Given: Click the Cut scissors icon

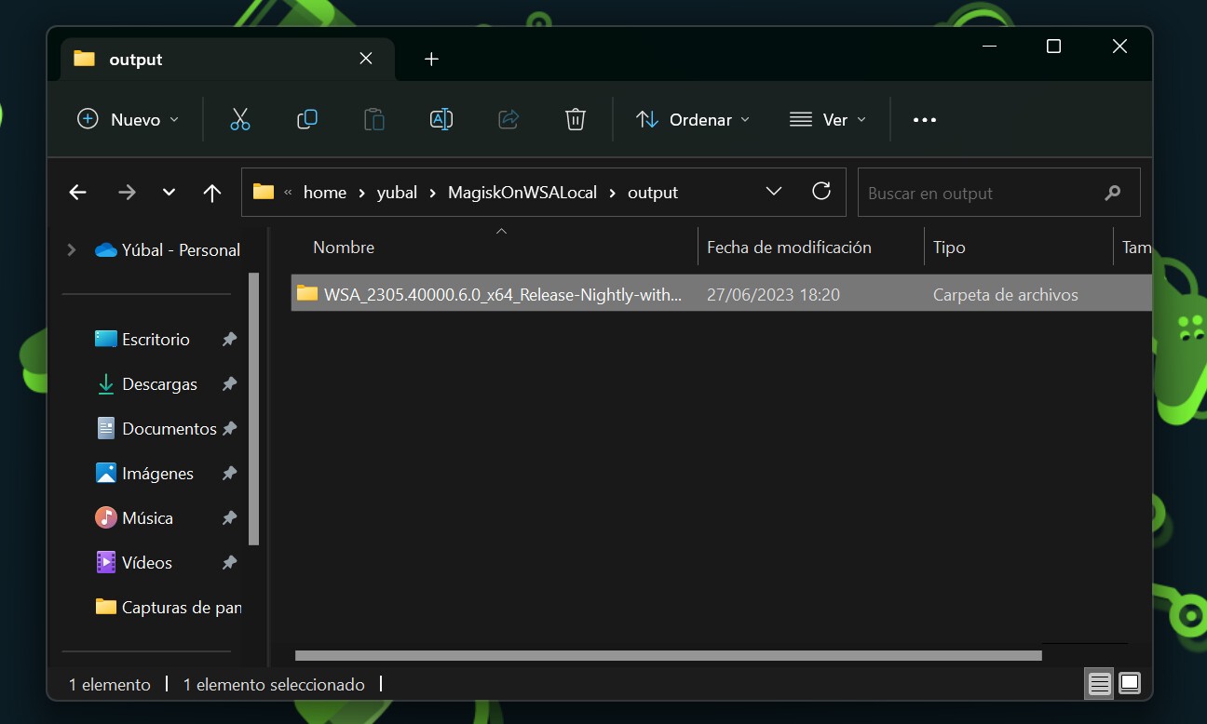Looking at the screenshot, I should pyautogui.click(x=240, y=119).
